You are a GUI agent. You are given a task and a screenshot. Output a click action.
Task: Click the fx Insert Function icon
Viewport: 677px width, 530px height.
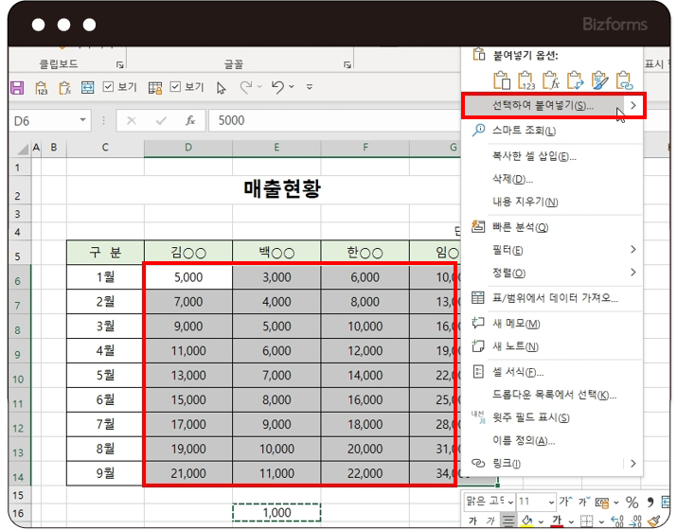190,121
